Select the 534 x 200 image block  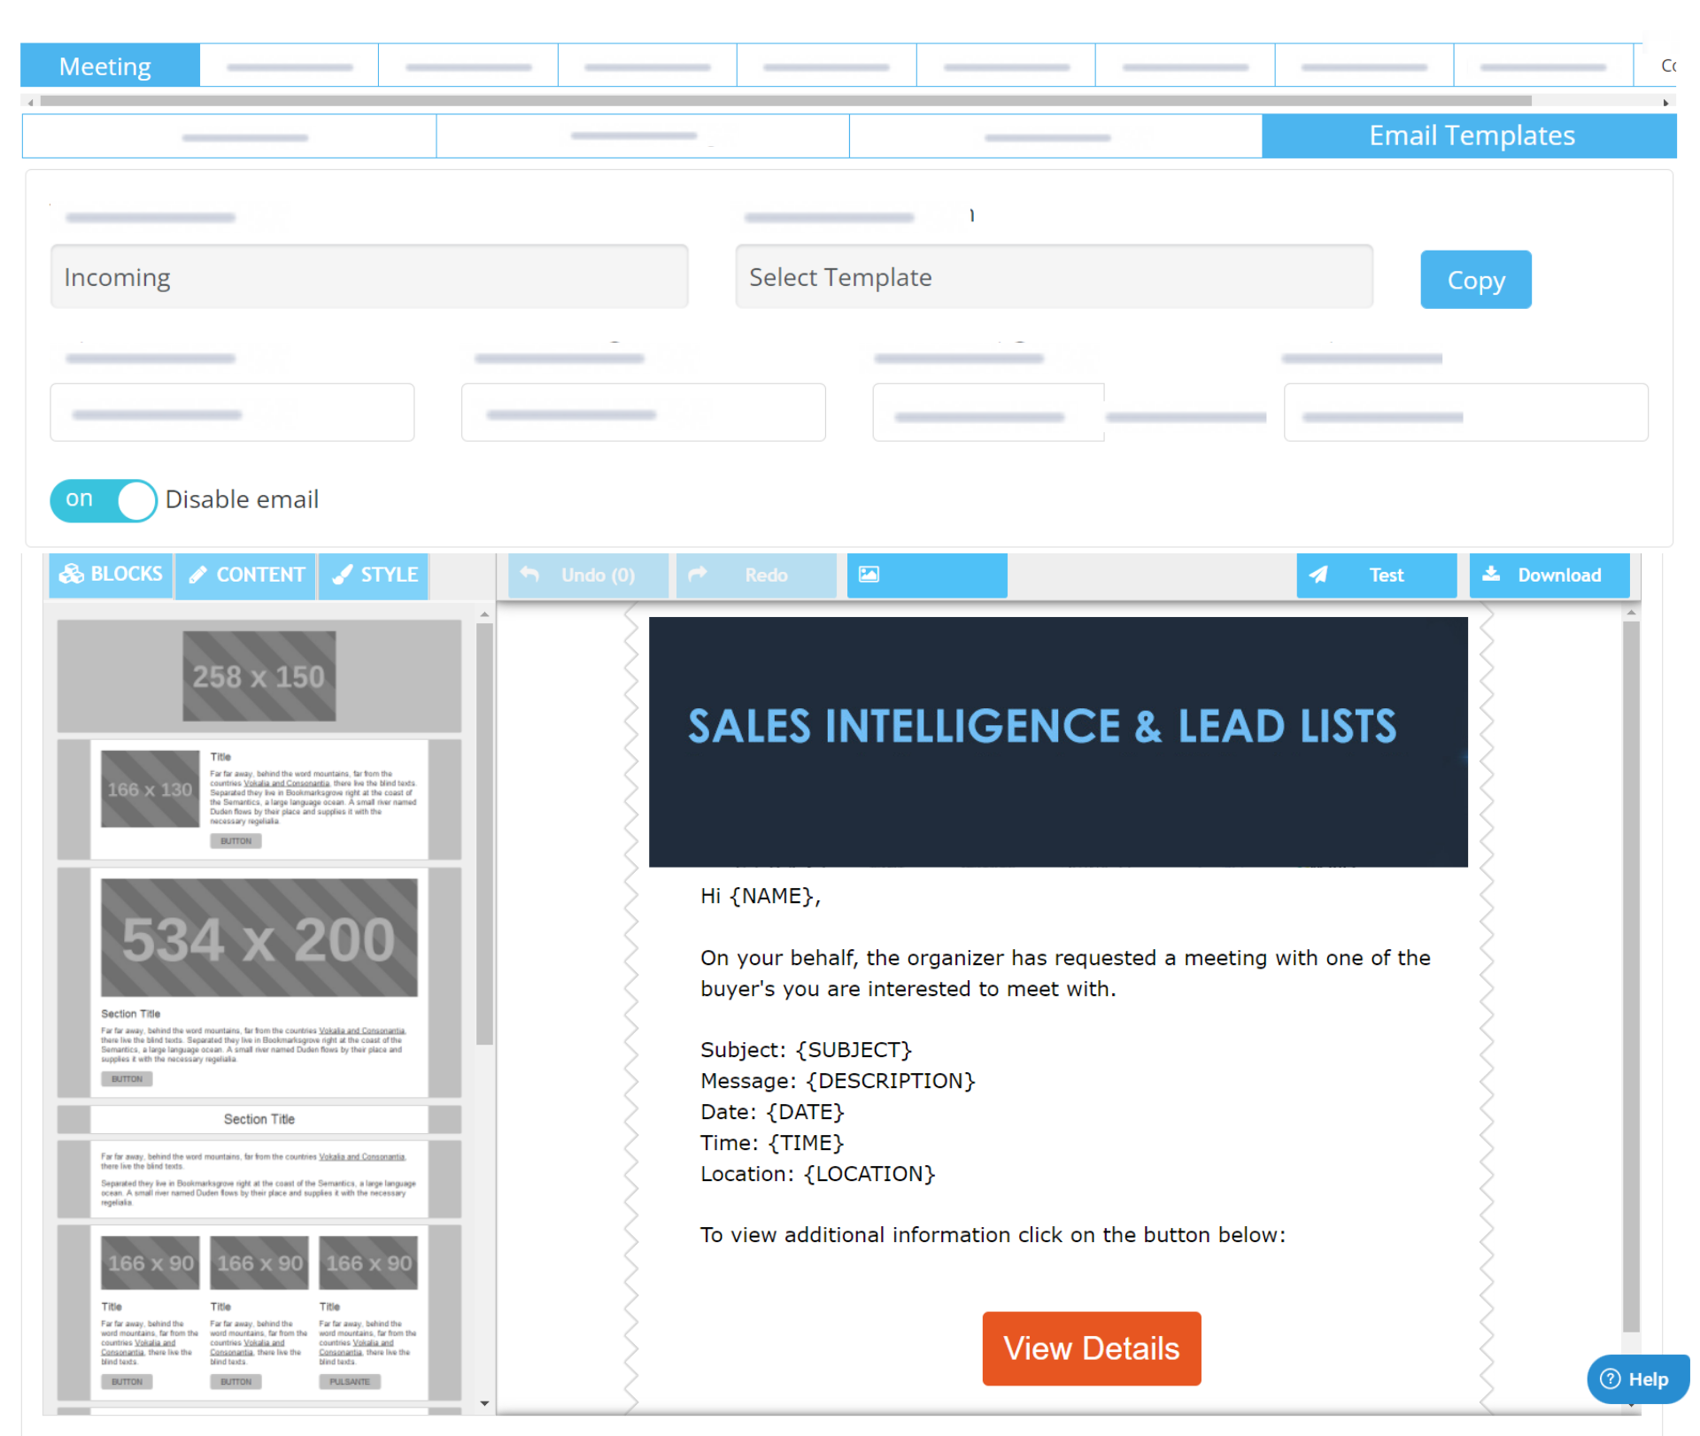pos(259,938)
